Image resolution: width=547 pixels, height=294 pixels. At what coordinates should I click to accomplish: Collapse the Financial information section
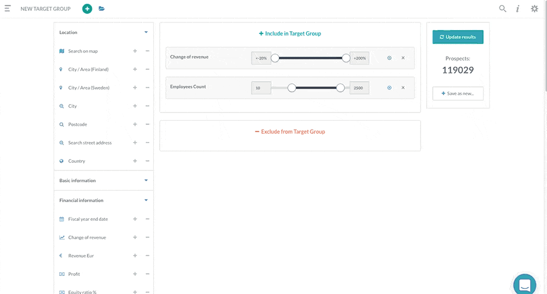point(146,201)
